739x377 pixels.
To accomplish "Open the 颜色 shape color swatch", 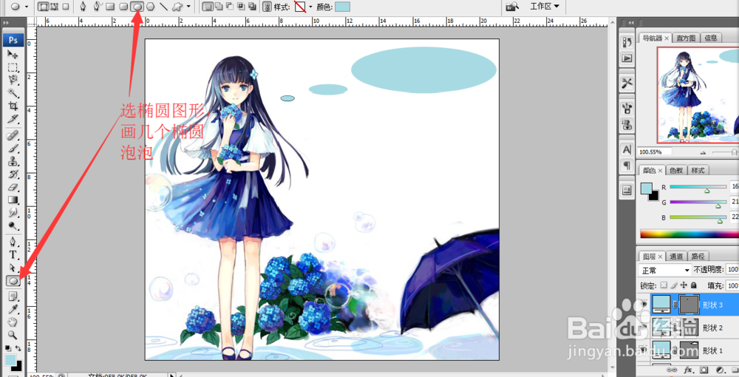I will coord(342,7).
